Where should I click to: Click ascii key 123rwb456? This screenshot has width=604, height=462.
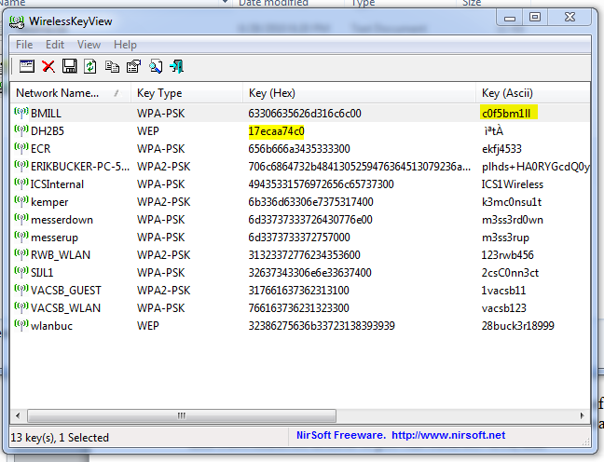(x=508, y=255)
